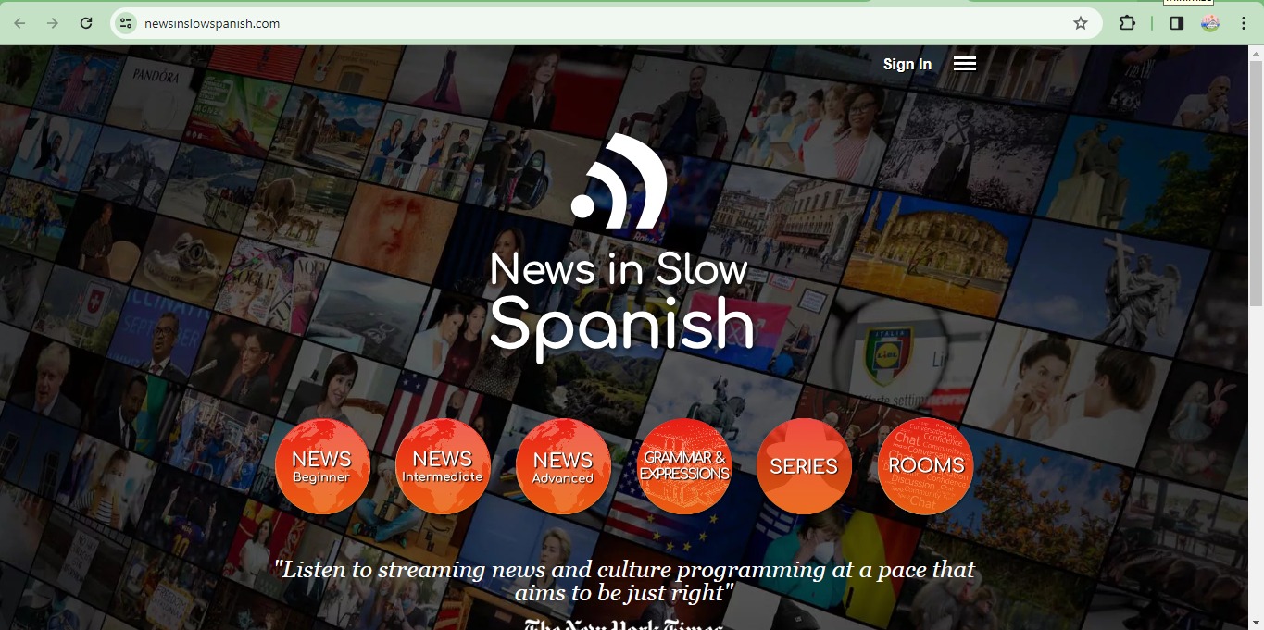Viewport: 1264px width, 630px height.
Task: Open the browser Extensions puzzle icon
Action: [x=1127, y=23]
